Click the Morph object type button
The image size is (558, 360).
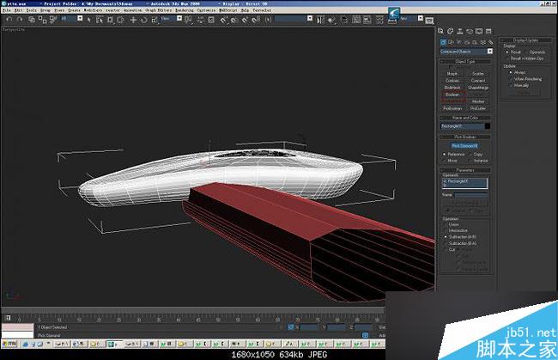coord(452,74)
